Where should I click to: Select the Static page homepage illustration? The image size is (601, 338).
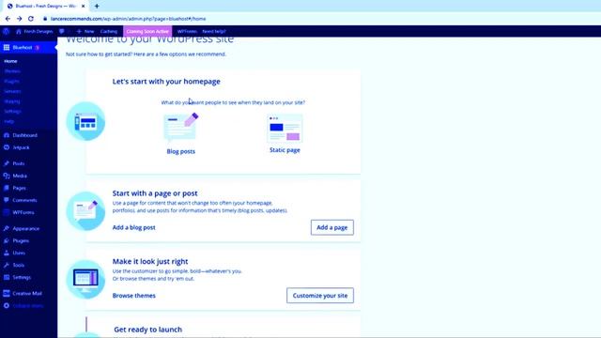[x=285, y=129]
